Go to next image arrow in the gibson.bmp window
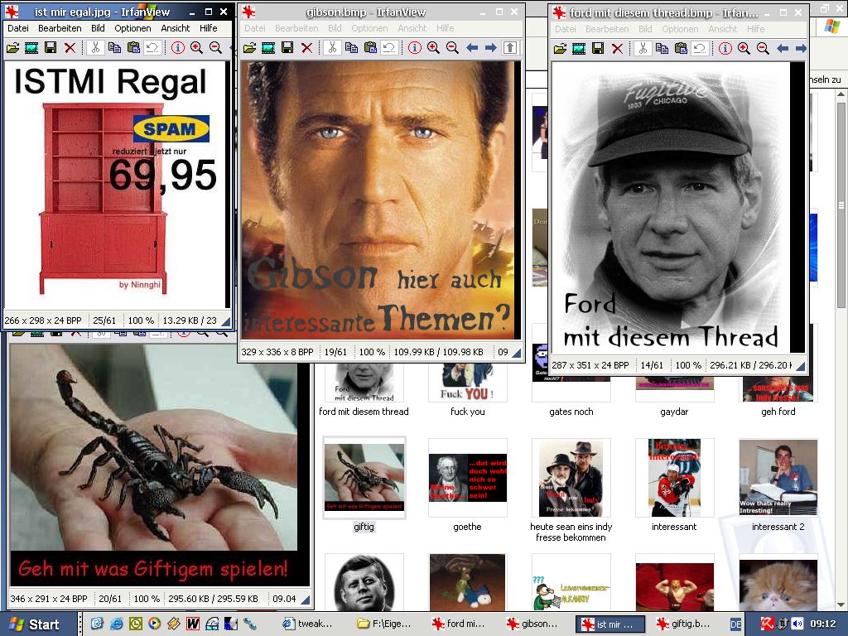This screenshot has width=848, height=636. pyautogui.click(x=491, y=48)
